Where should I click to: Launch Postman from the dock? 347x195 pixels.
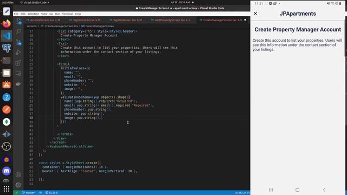pyautogui.click(x=7, y=109)
